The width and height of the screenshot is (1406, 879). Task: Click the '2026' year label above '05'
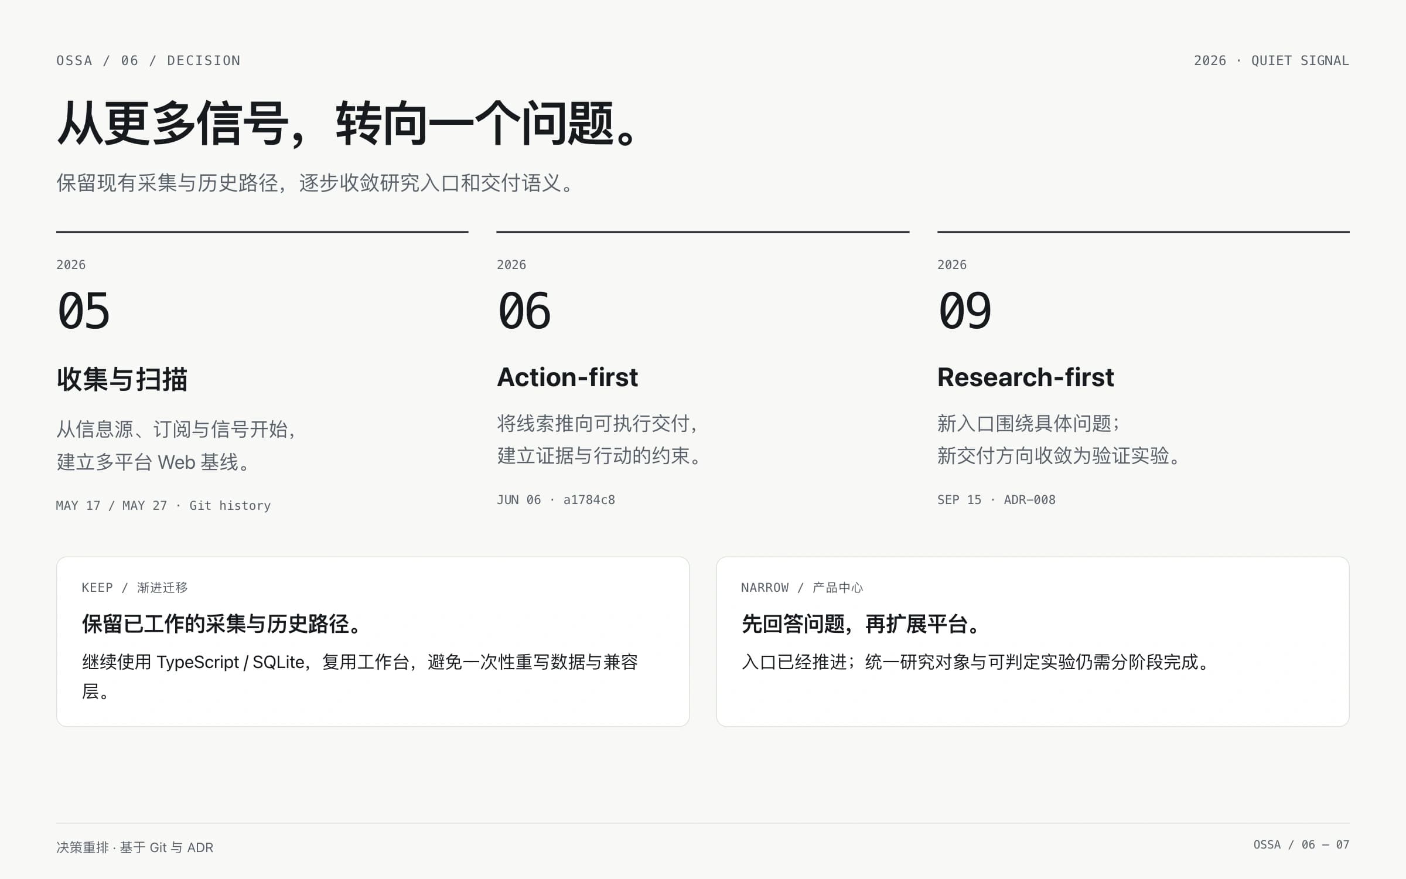(x=71, y=265)
